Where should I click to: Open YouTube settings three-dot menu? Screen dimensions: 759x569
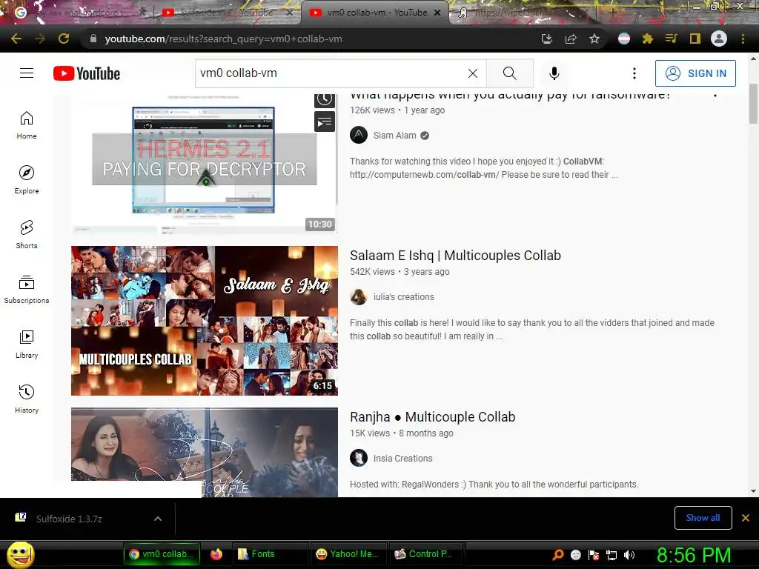pyautogui.click(x=634, y=73)
